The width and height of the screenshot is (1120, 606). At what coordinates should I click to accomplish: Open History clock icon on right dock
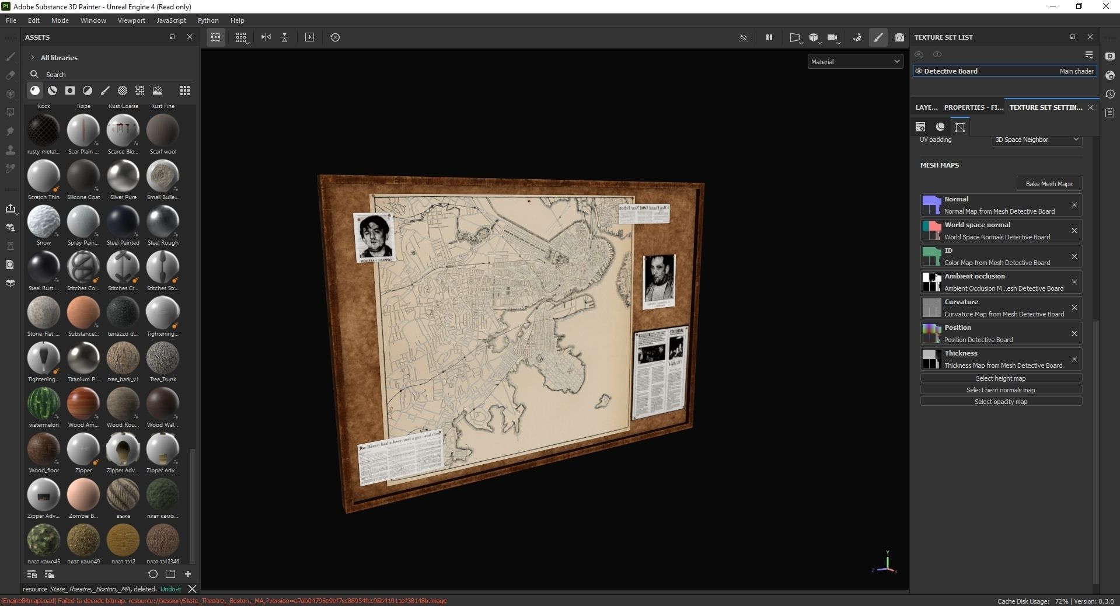coord(1110,94)
